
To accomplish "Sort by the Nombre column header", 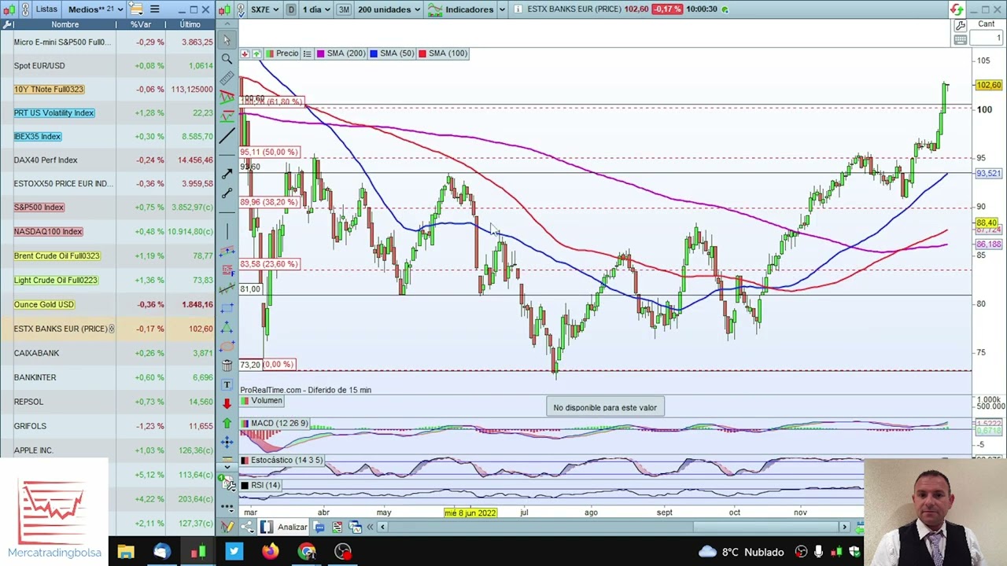I will click(x=65, y=24).
